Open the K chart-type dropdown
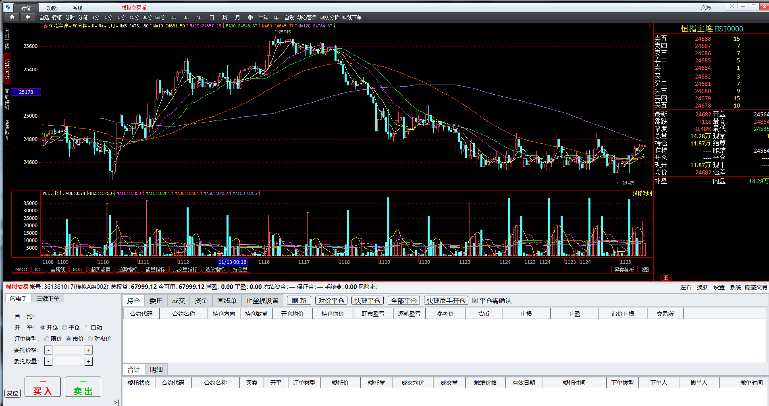 94,26
